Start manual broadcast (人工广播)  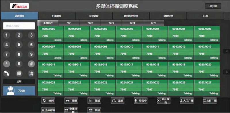tap(187, 101)
